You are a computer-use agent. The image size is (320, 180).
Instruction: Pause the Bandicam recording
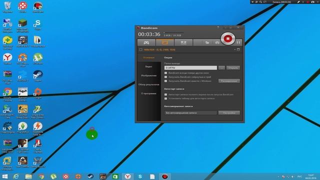pyautogui.click(x=238, y=42)
